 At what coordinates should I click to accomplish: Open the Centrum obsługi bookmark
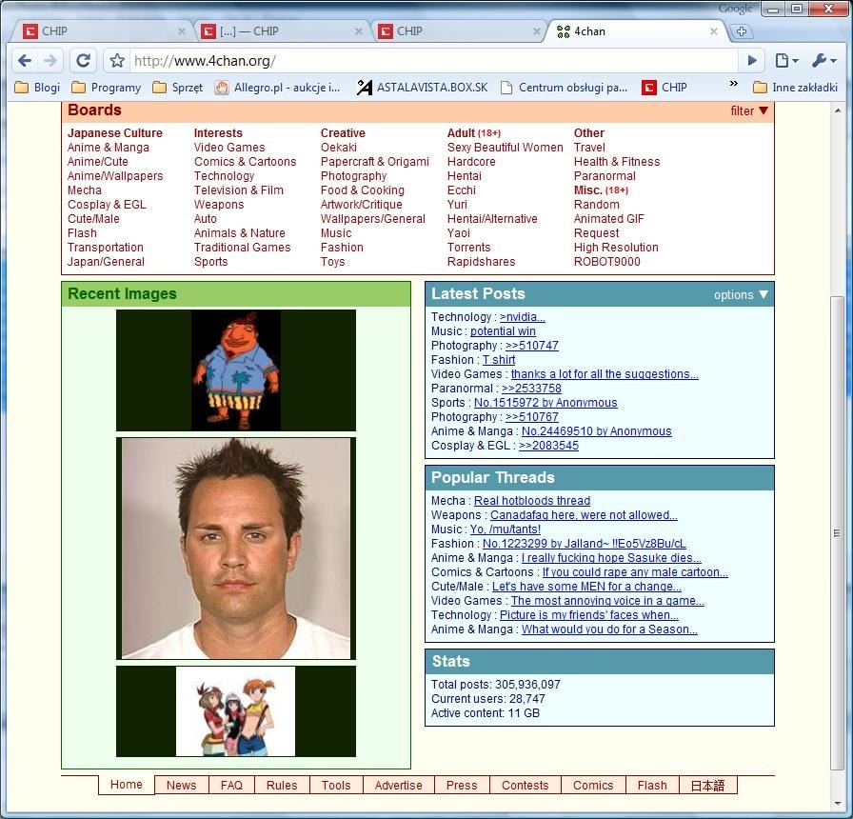[x=564, y=88]
